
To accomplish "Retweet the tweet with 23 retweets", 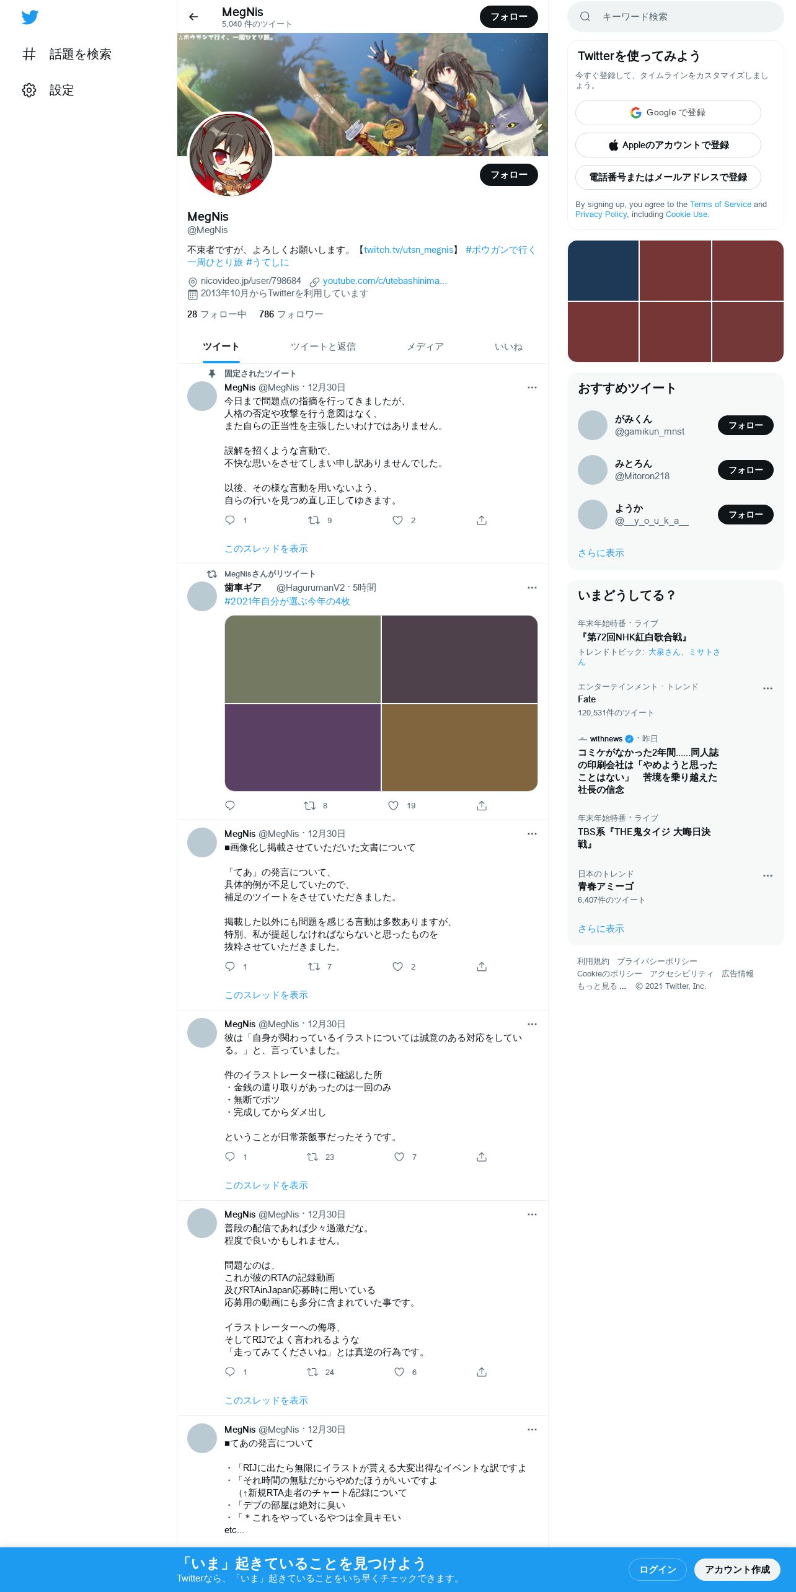I will pos(312,1157).
